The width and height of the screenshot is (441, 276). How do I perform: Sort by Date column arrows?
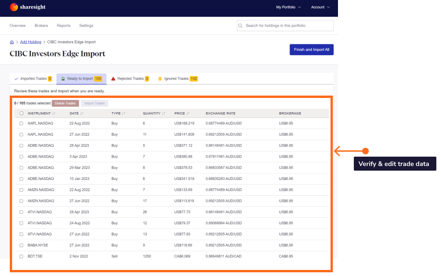point(82,113)
